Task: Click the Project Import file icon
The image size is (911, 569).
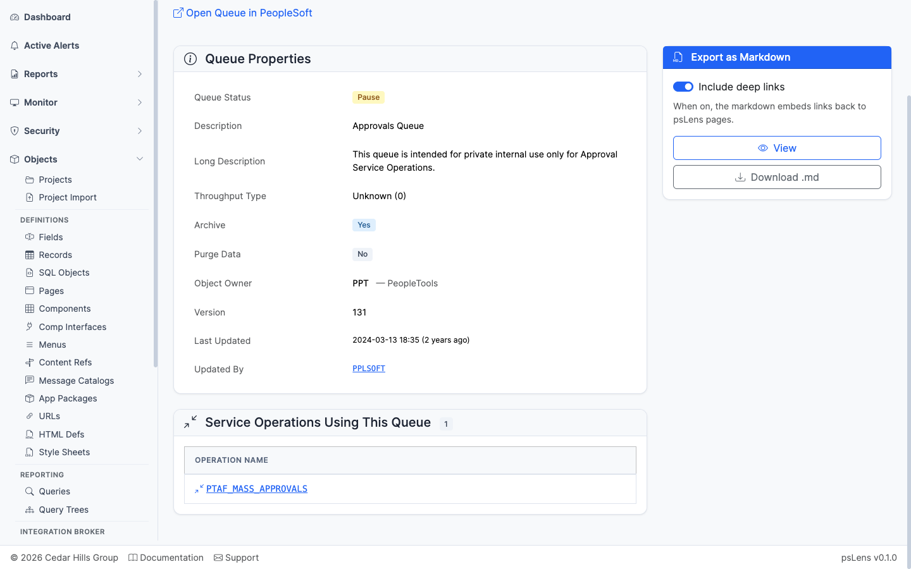Action: click(29, 197)
